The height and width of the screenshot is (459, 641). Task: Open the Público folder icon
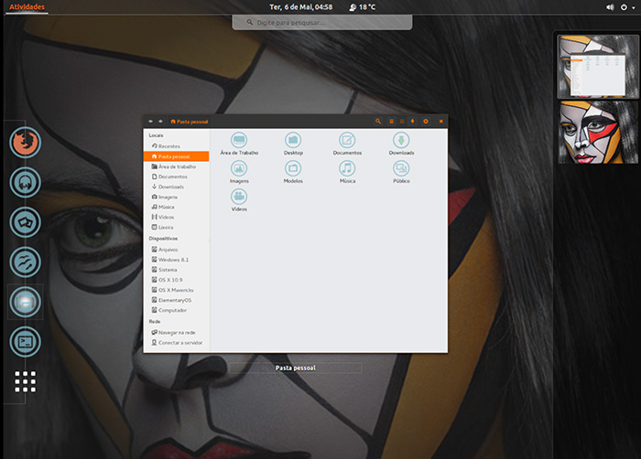coord(401,172)
